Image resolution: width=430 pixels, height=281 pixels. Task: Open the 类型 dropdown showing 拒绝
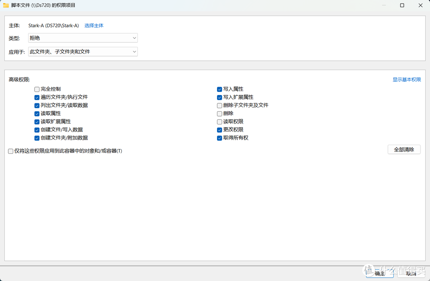tap(83, 38)
